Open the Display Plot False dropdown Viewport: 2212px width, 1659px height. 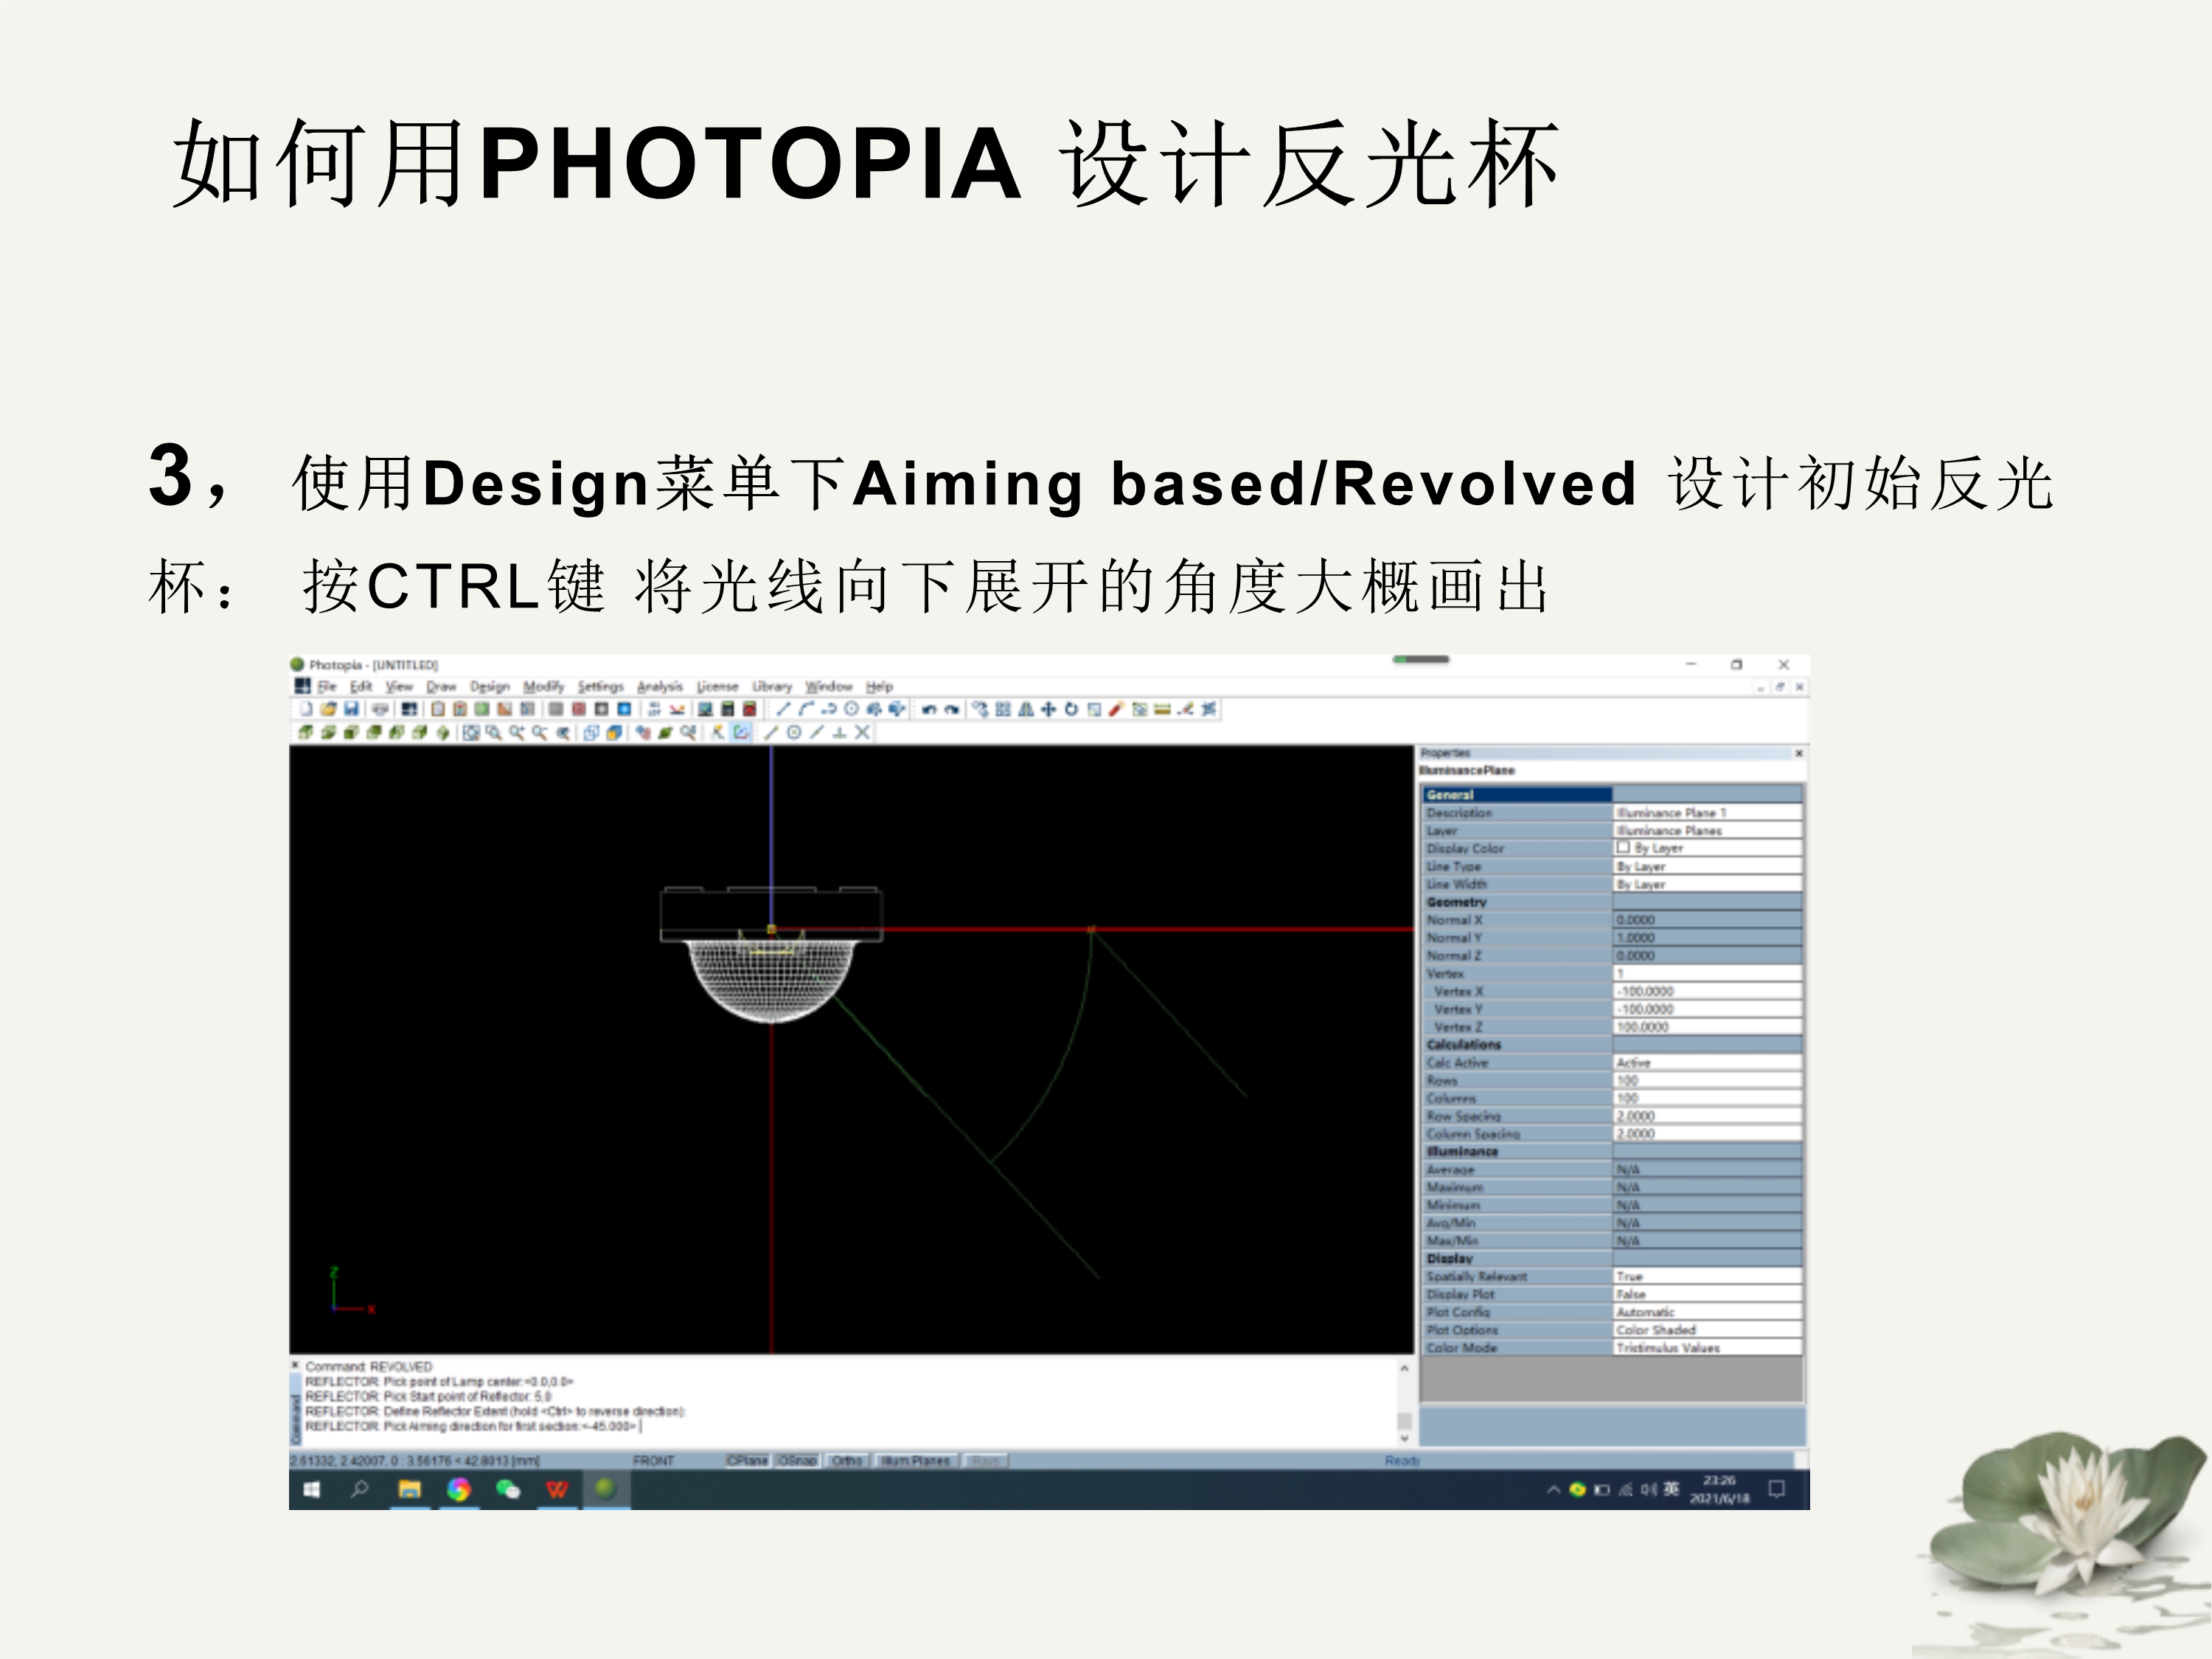1706,1294
